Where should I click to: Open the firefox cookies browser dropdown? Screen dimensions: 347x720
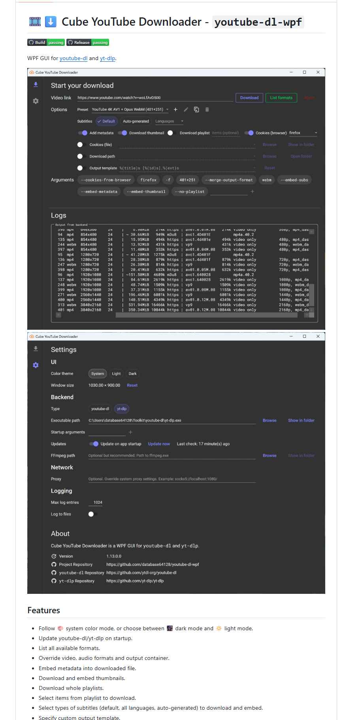pos(303,133)
